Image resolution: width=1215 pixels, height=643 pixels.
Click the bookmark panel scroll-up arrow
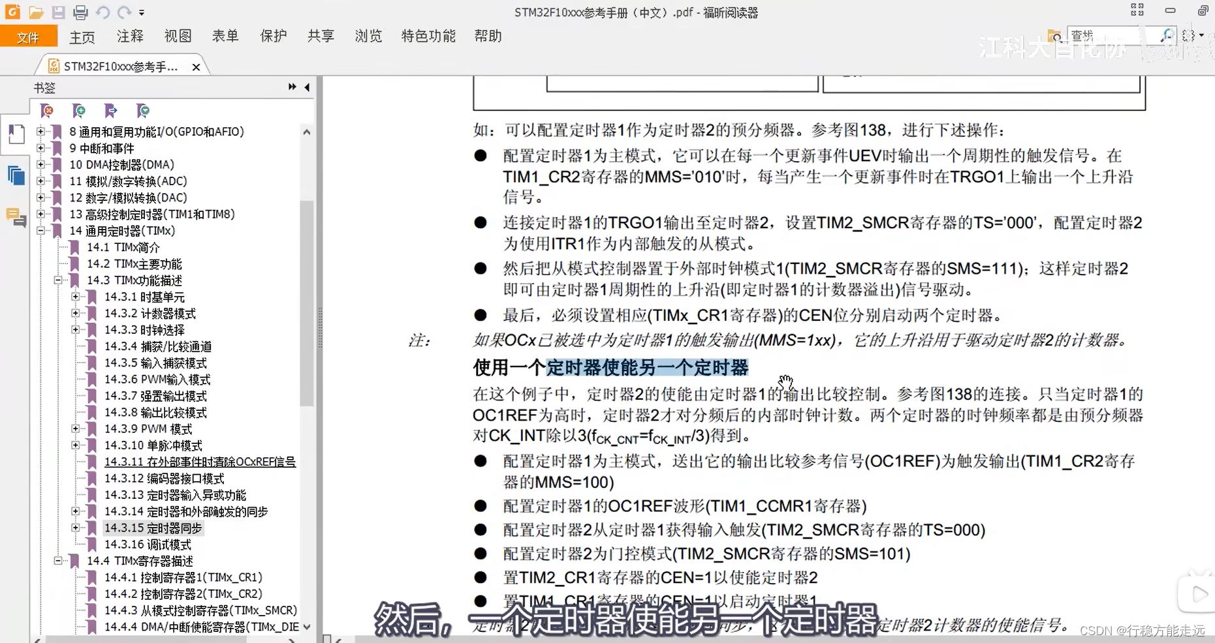pos(307,132)
